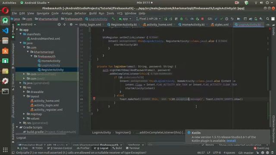Select activity_login.xml in layout folder
276x155 pixels.
46,105
